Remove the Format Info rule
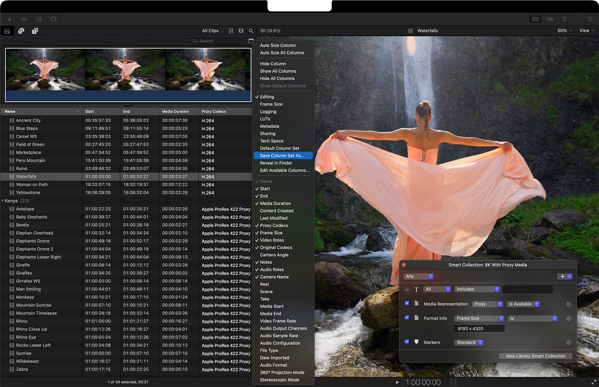Screen dimensions: 599x387 (x=568, y=318)
